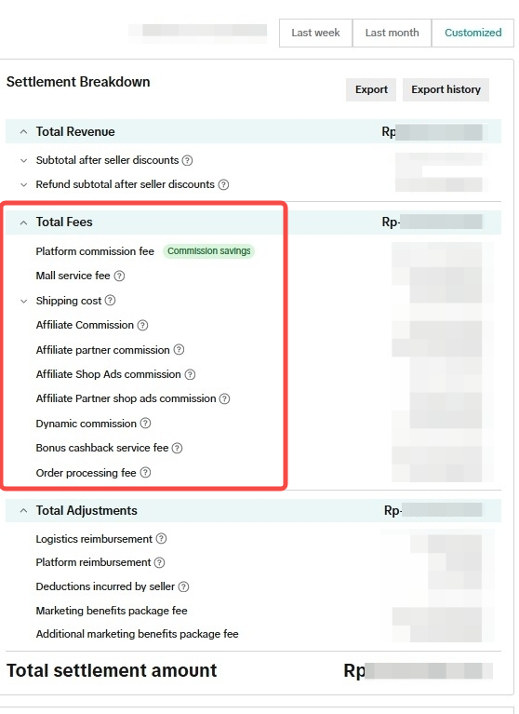This screenshot has width=519, height=714.
Task: Click the Export button
Action: point(371,89)
